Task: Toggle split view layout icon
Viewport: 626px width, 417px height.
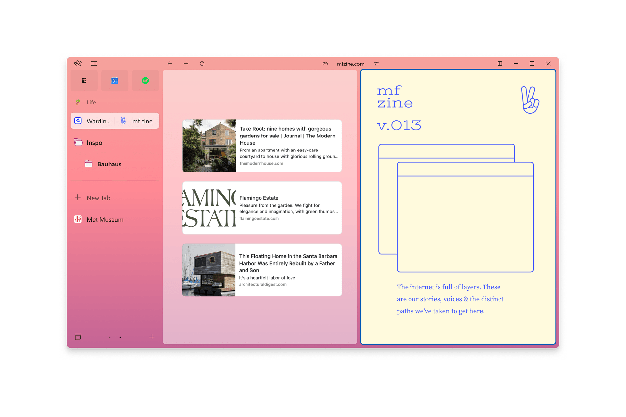Action: (x=500, y=64)
